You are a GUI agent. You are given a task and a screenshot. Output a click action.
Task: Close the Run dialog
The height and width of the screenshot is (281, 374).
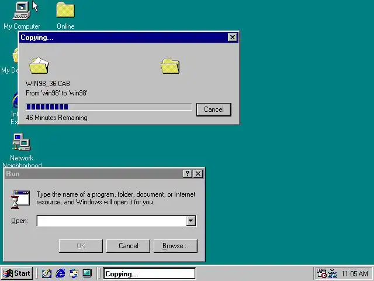tap(198, 174)
